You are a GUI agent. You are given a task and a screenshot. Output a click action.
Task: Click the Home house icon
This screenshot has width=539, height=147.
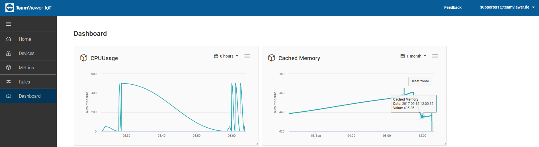(9, 39)
